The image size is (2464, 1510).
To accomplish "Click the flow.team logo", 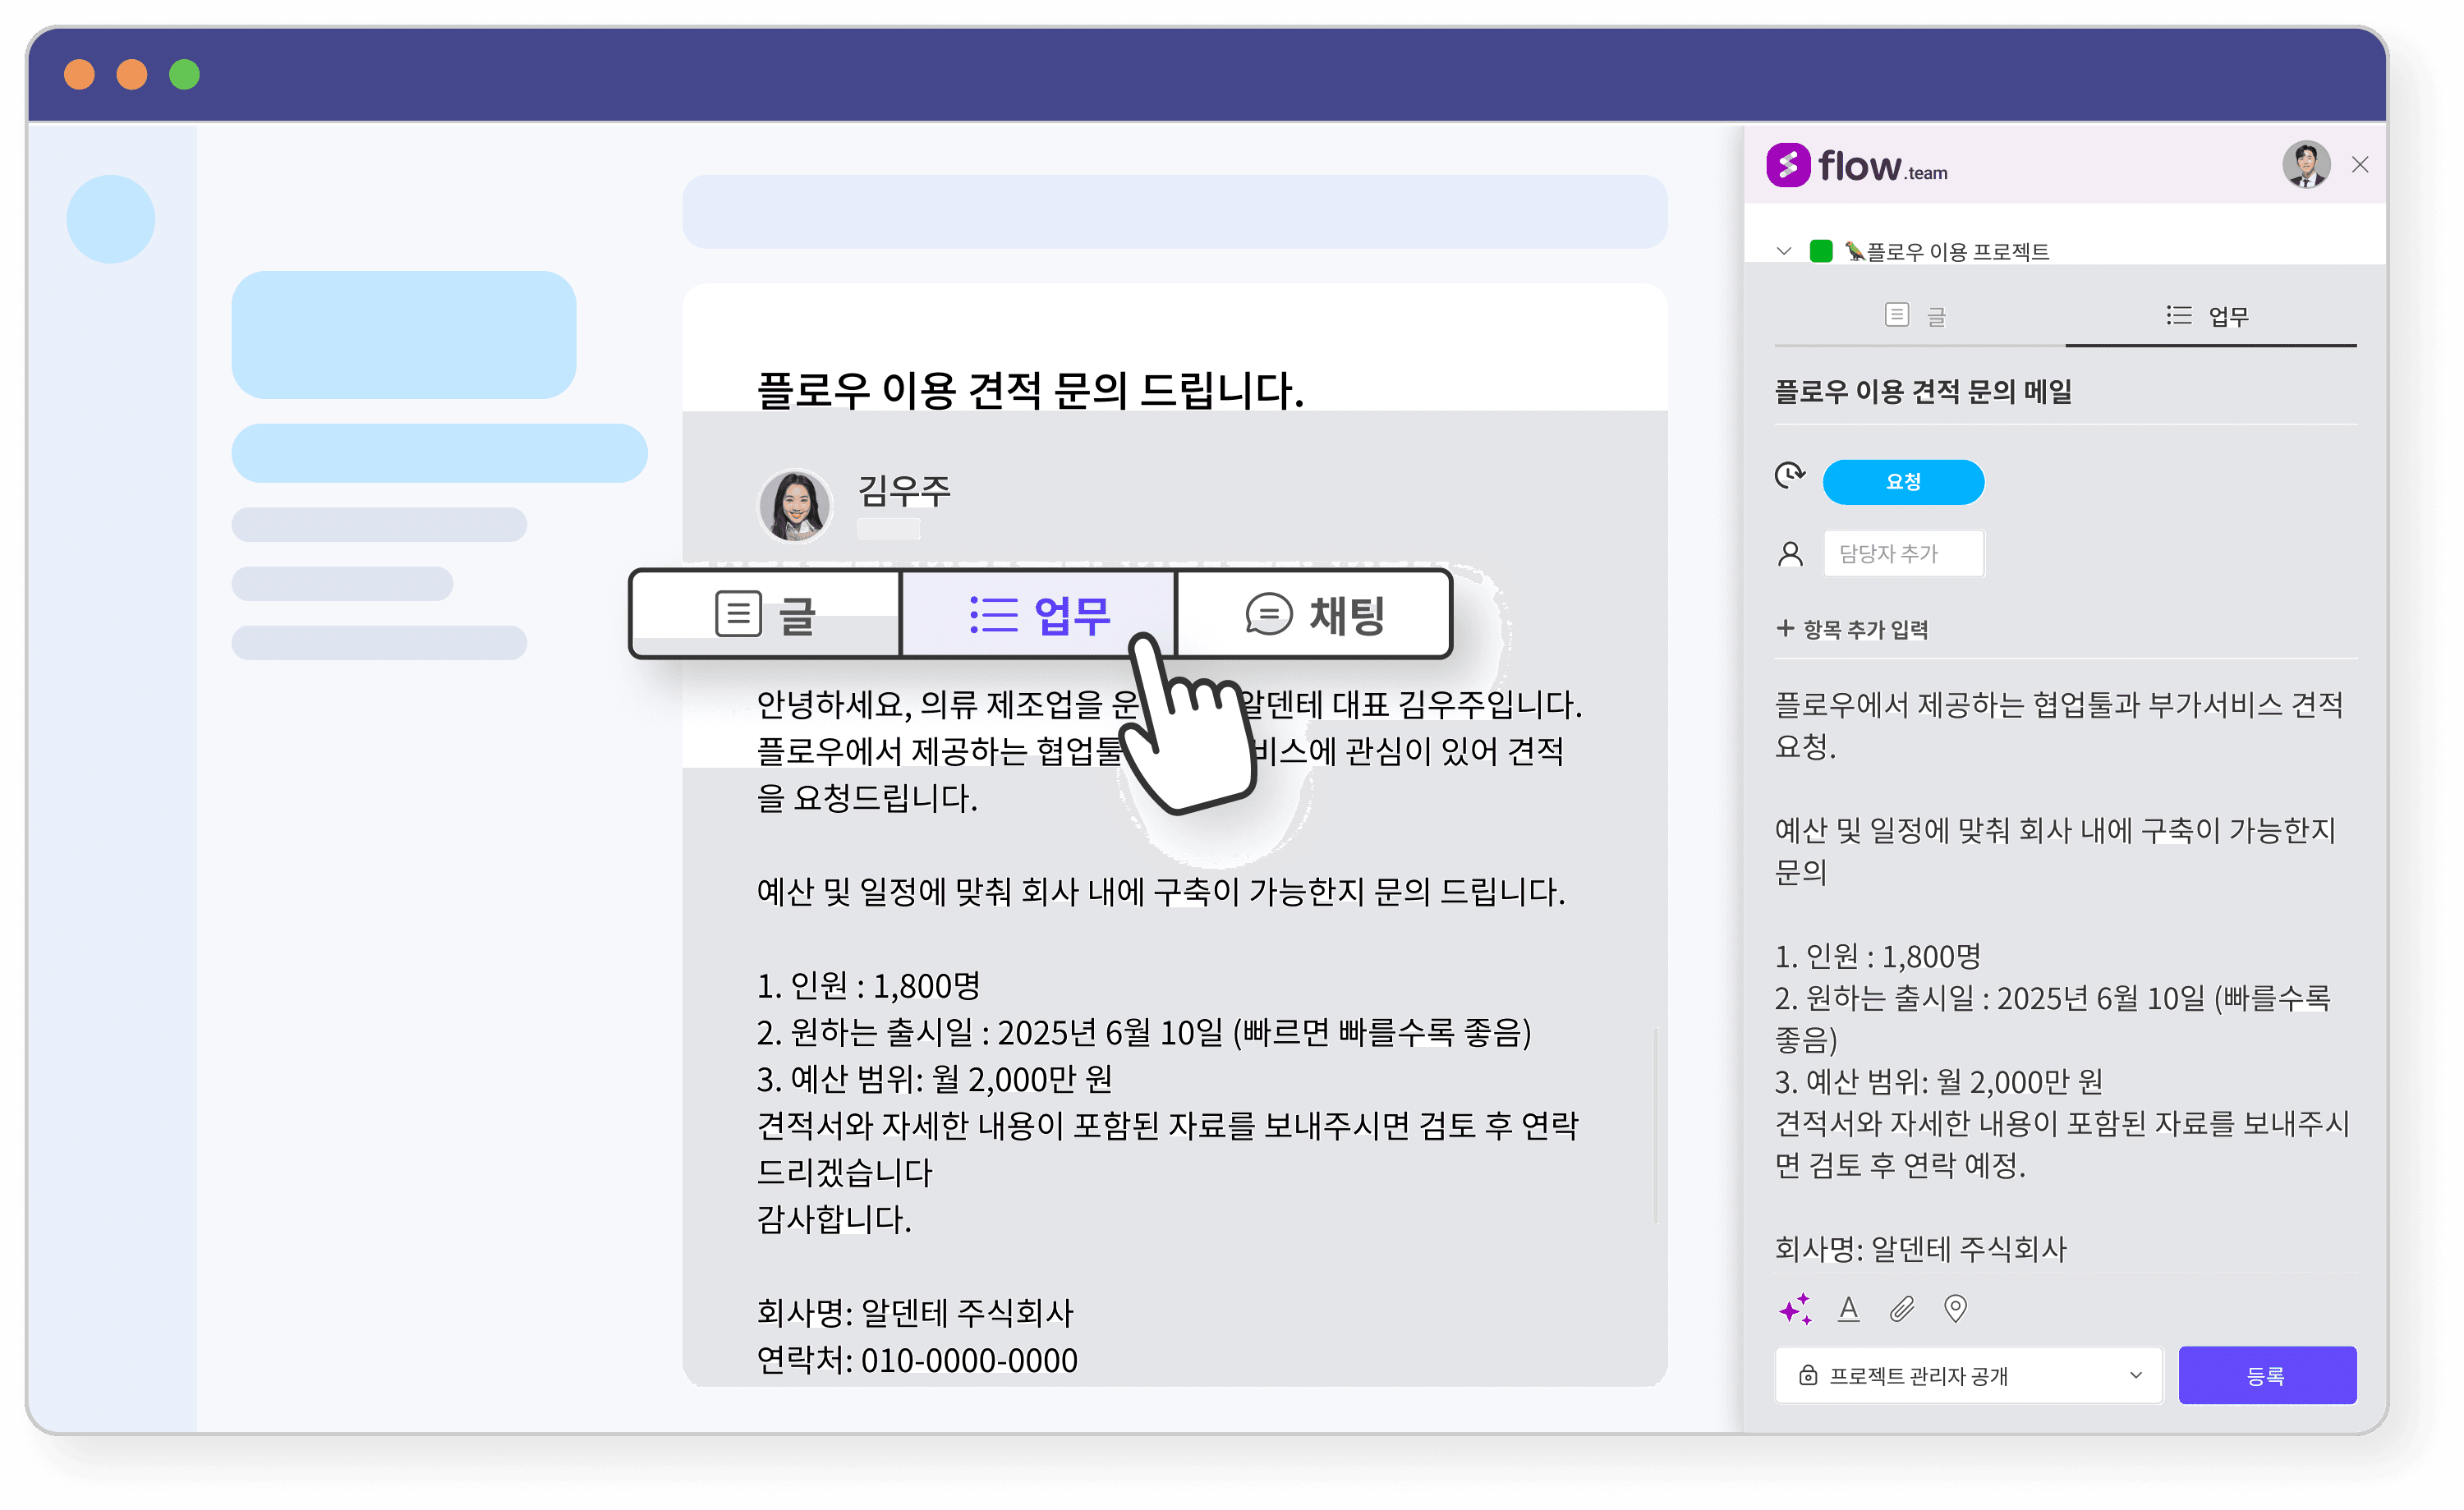I will tap(1856, 166).
